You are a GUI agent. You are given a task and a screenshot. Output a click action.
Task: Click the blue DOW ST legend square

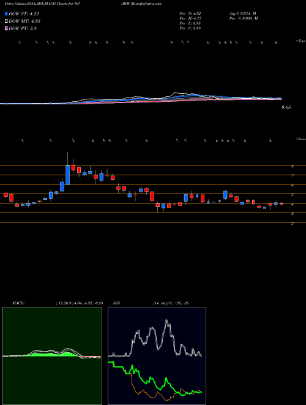click(6, 13)
